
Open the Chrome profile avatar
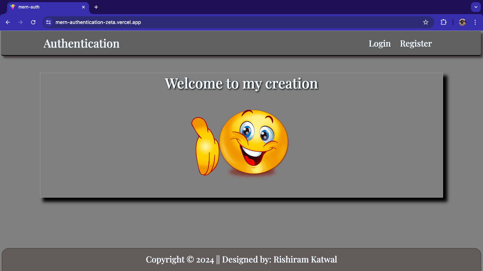pyautogui.click(x=462, y=22)
